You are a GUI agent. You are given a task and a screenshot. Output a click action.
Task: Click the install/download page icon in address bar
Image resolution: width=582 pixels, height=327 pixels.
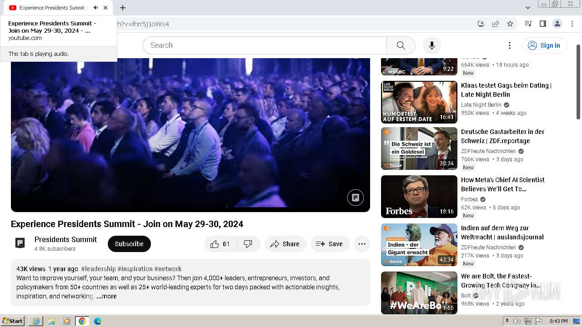point(481,24)
